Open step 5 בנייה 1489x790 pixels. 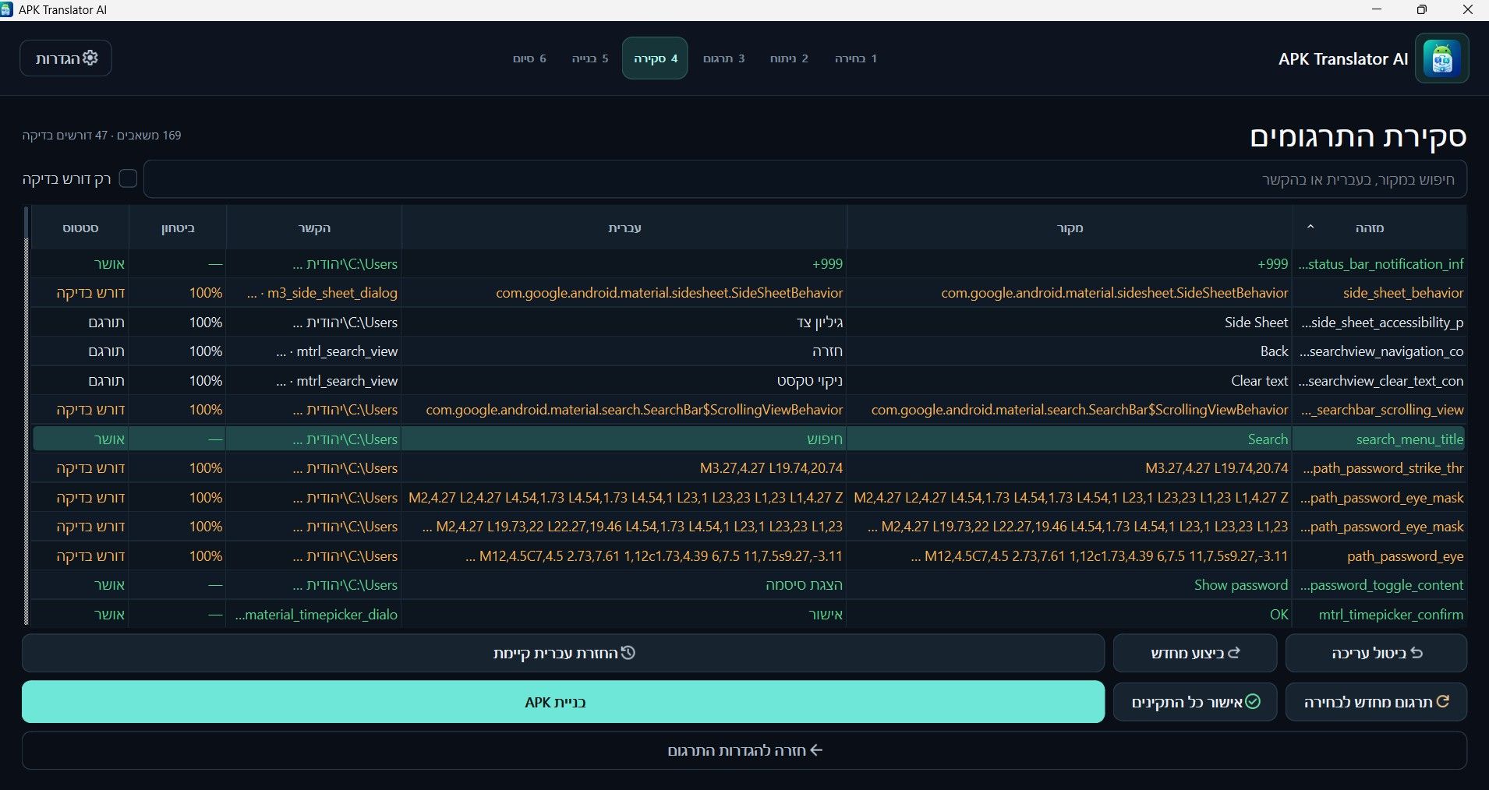pos(590,58)
